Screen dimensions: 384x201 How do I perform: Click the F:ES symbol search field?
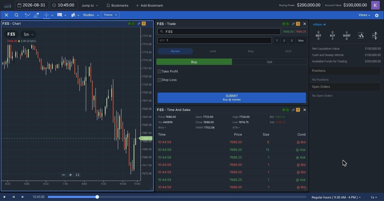point(219,32)
